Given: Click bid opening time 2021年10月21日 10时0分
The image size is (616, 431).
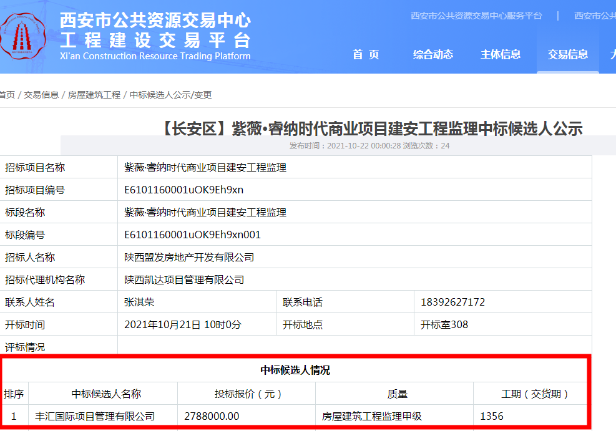Looking at the screenshot, I should 183,324.
